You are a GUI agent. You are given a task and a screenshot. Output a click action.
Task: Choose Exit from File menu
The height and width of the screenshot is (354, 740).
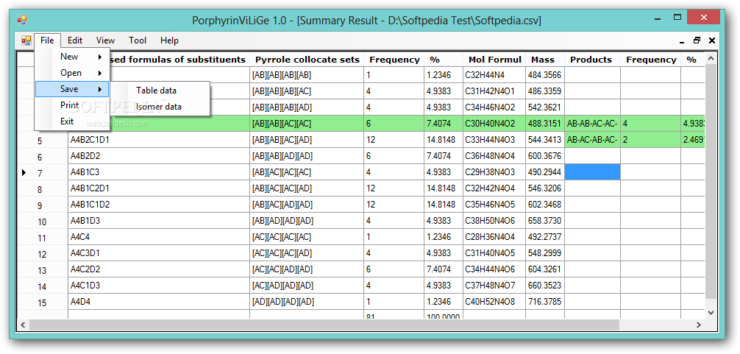pos(72,121)
